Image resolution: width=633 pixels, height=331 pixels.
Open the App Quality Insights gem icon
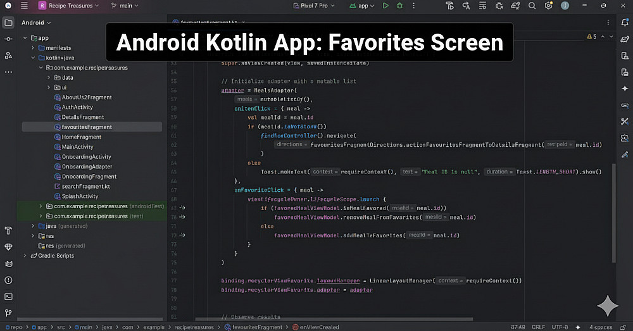pos(8,247)
